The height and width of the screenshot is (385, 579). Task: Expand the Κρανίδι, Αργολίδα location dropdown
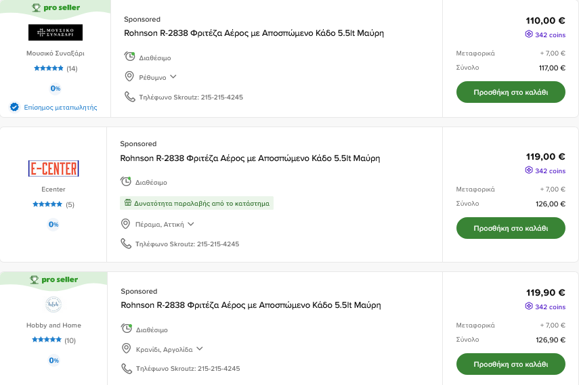200,349
